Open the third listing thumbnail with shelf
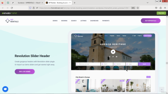This screenshot has height=94, width=168. point(138,85)
